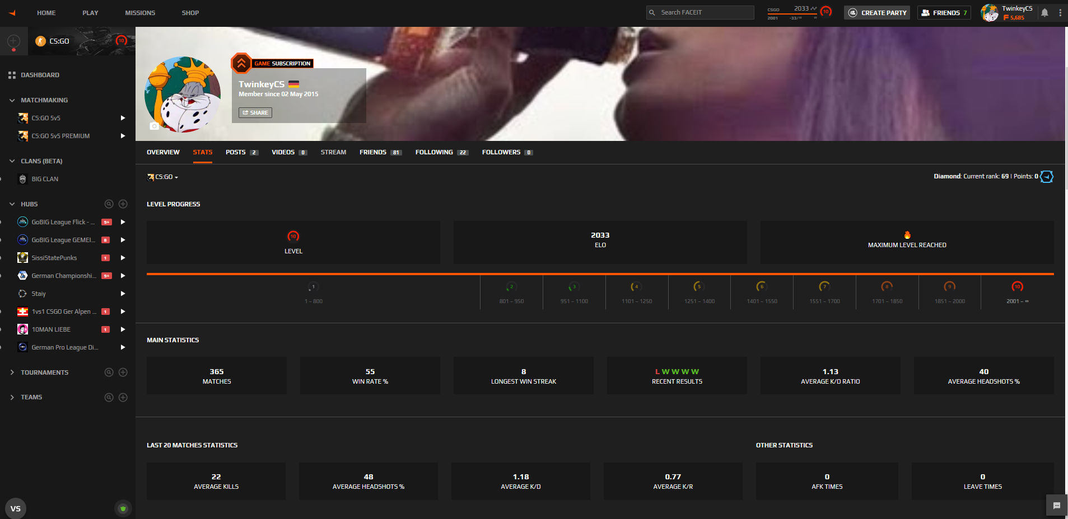Open GoBIG League Flick hub
This screenshot has height=519, width=1068.
tap(63, 222)
